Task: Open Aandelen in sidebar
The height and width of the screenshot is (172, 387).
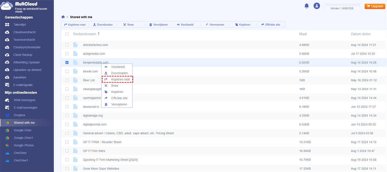Action: (x=20, y=77)
